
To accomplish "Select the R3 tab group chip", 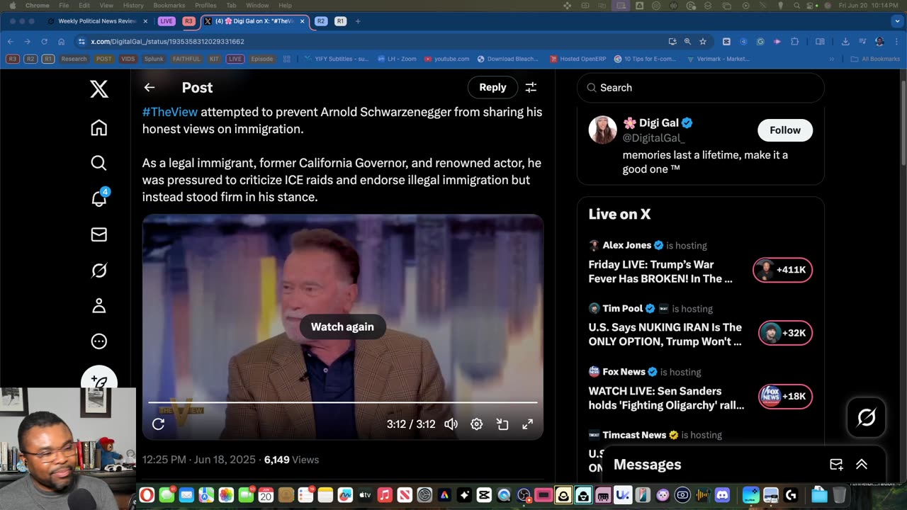I will 188,21.
